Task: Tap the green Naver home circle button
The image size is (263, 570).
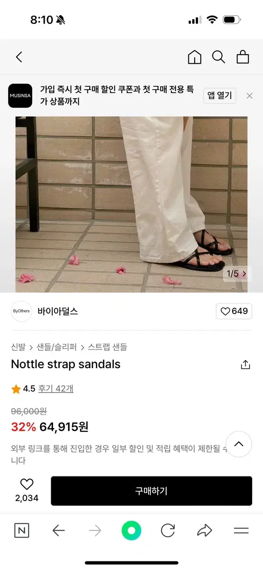Action: 131,531
